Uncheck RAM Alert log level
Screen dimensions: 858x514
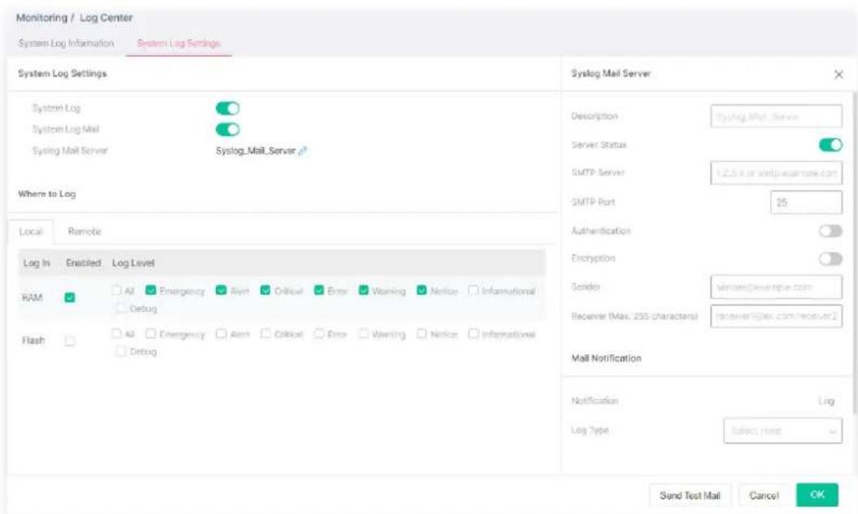pyautogui.click(x=221, y=290)
